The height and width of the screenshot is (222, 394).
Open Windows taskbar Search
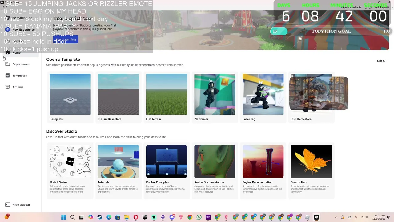[73, 217]
